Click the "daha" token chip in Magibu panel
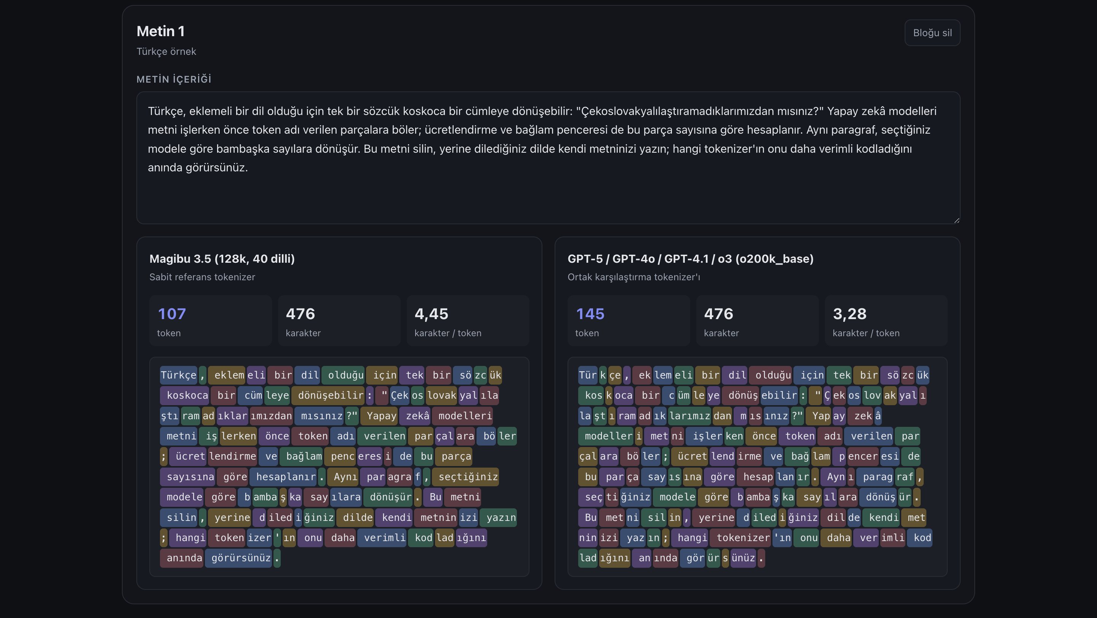The image size is (1097, 618). [340, 538]
